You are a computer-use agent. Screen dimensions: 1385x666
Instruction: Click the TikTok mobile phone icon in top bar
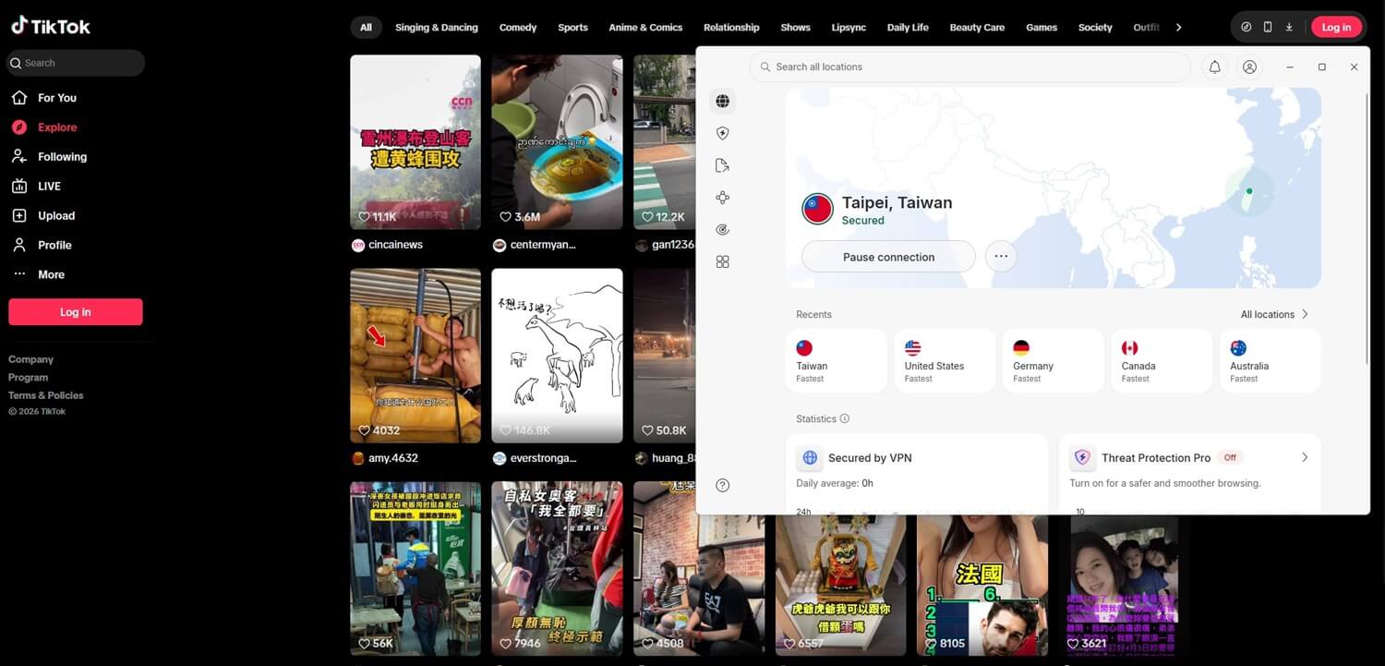tap(1268, 27)
